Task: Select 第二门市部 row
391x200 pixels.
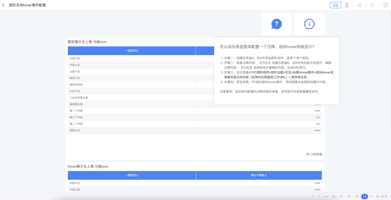Action: tap(195, 123)
